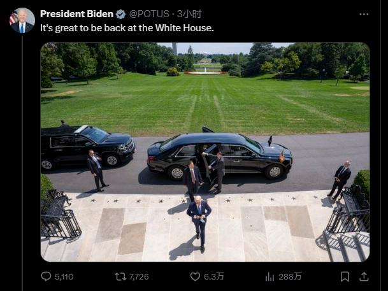The width and height of the screenshot is (388, 291).
Task: Click the 5,110 replies count
Action: (x=64, y=276)
